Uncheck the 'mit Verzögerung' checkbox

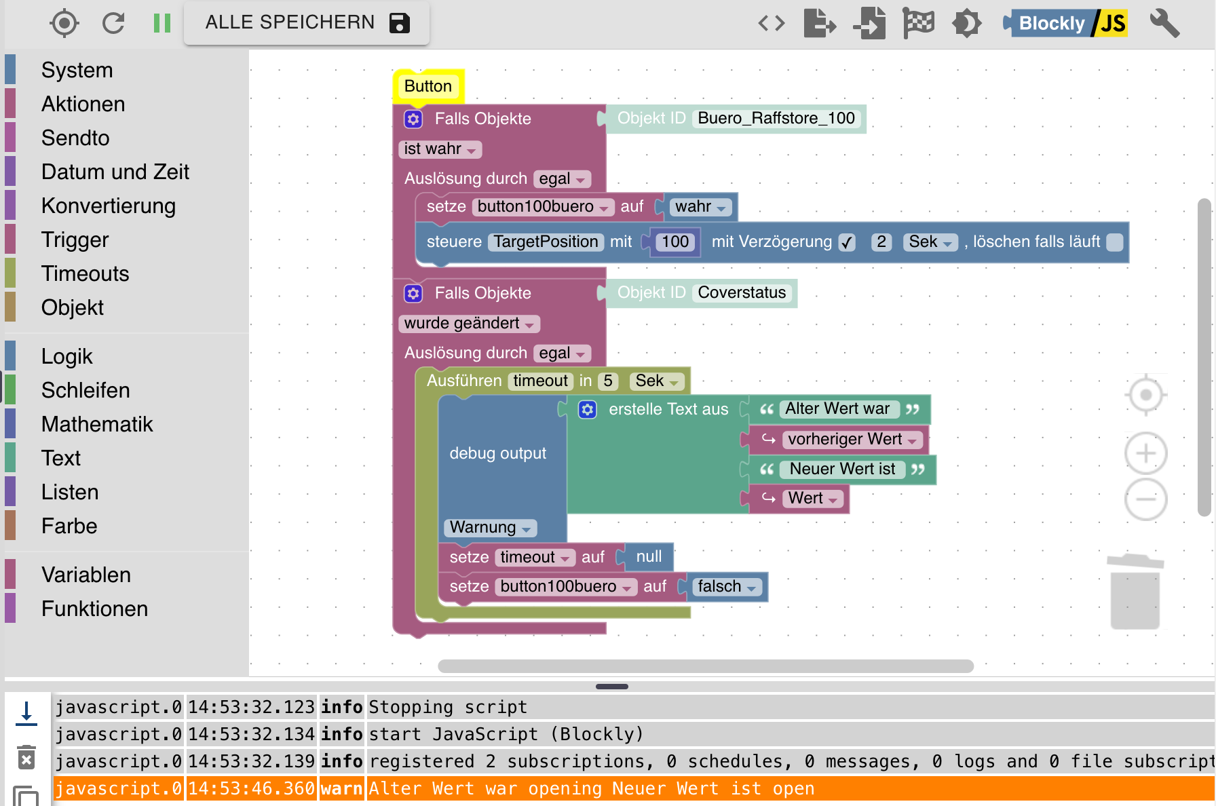(x=847, y=242)
